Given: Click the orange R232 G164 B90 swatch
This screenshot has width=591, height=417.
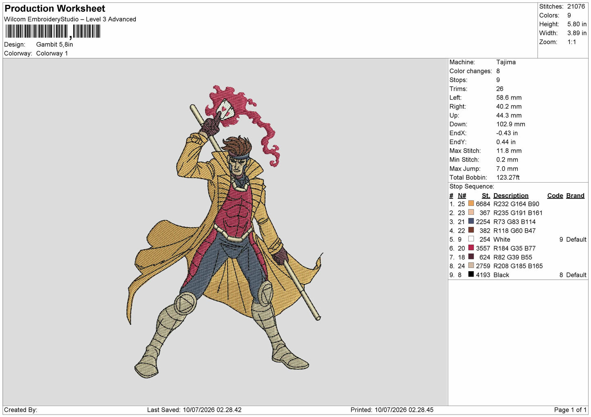Looking at the screenshot, I should [x=471, y=203].
